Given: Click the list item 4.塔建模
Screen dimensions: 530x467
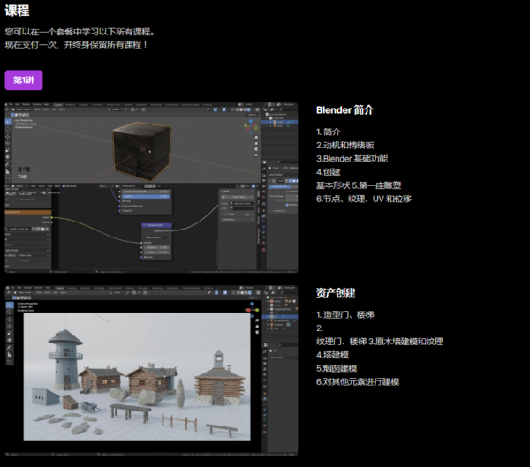Looking at the screenshot, I should [333, 355].
